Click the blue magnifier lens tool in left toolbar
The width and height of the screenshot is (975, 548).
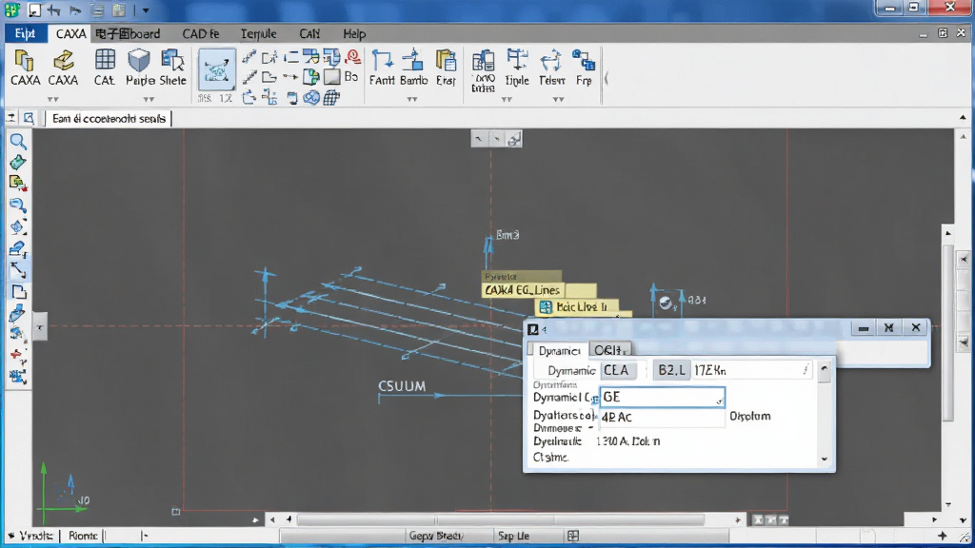(x=18, y=205)
